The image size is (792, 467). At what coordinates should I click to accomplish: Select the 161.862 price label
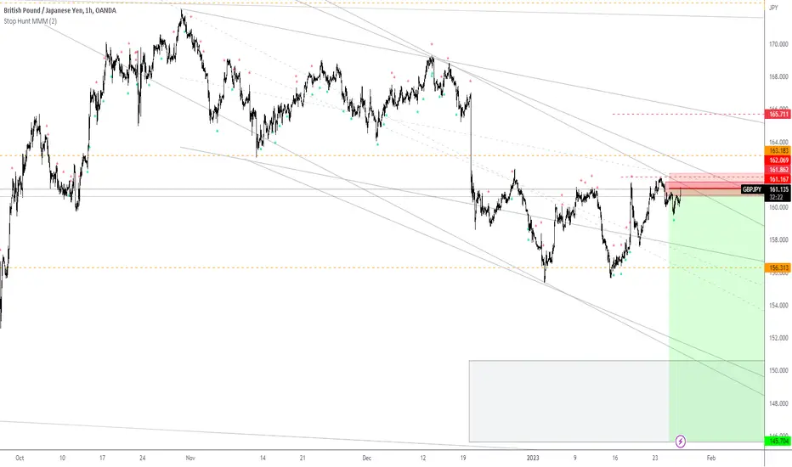tap(779, 170)
